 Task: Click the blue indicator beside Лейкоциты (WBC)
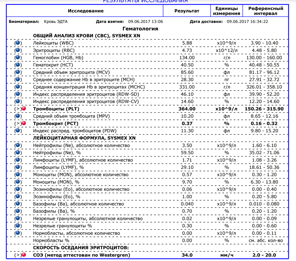point(18,43)
